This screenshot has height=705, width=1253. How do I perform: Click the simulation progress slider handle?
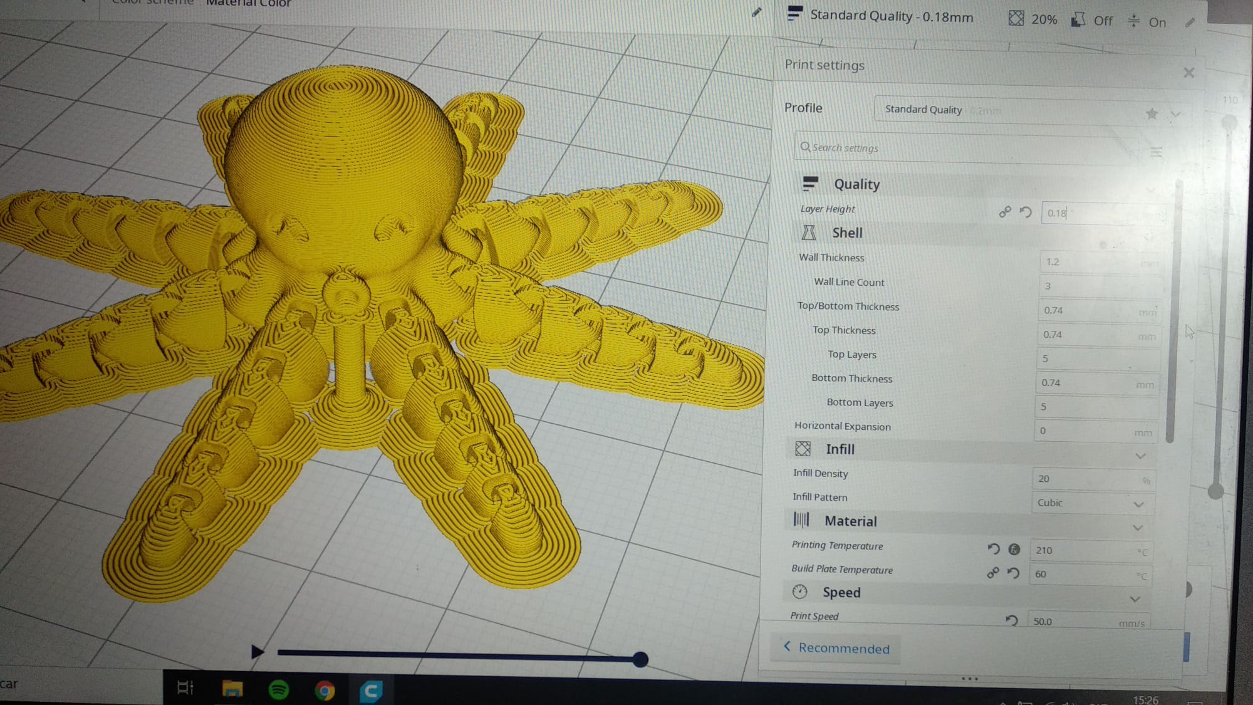pyautogui.click(x=640, y=659)
